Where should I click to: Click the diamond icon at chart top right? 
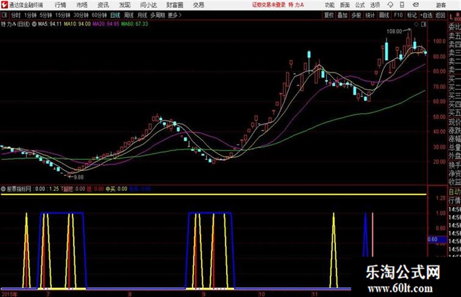[416, 24]
